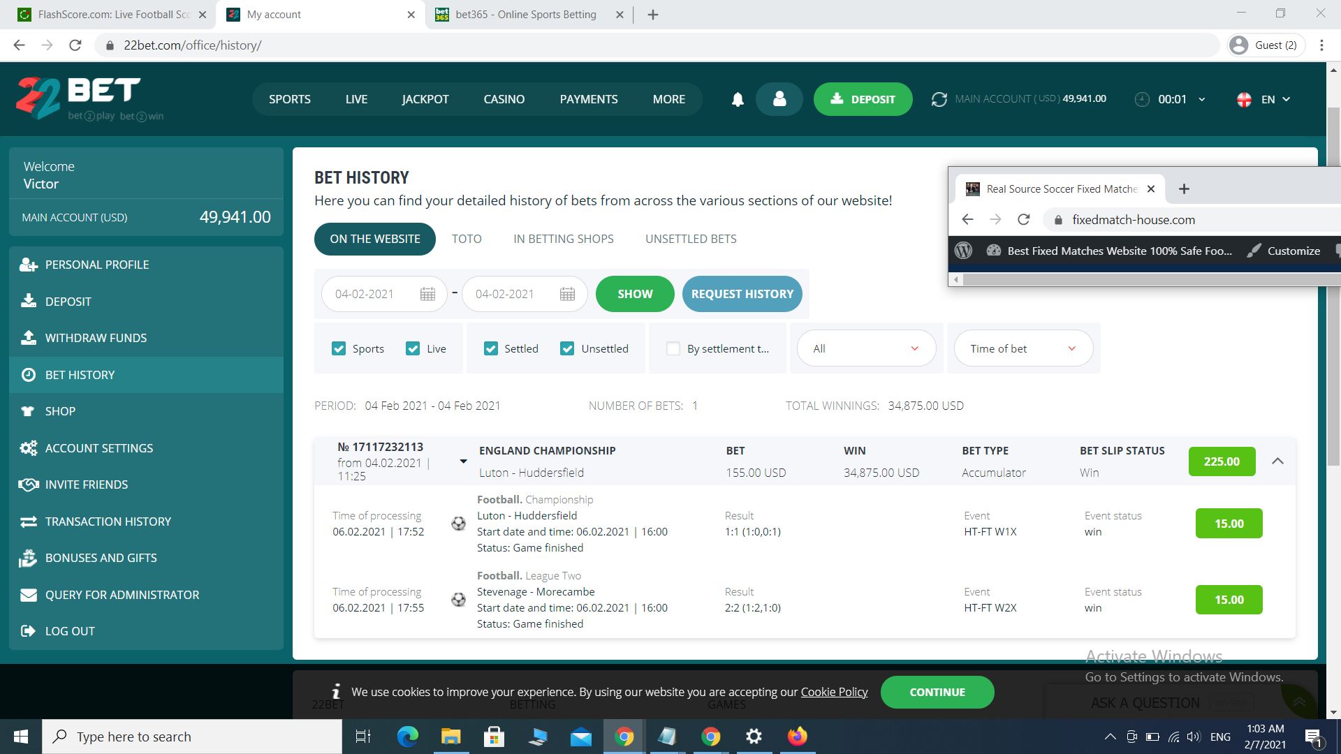Enable the By settlement time checkbox
The width and height of the screenshot is (1341, 754).
673,348
